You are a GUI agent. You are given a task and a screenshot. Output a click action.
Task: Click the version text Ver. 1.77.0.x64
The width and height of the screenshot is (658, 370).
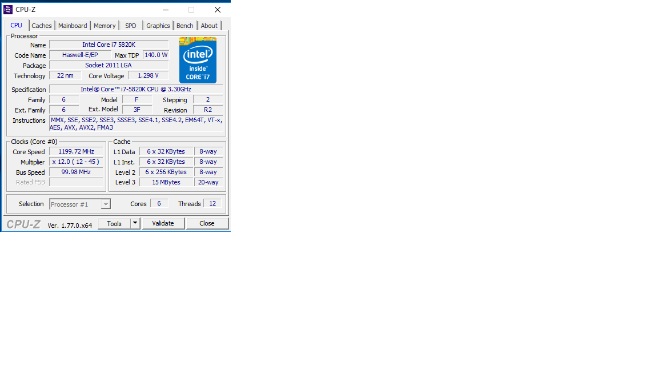[x=70, y=226]
